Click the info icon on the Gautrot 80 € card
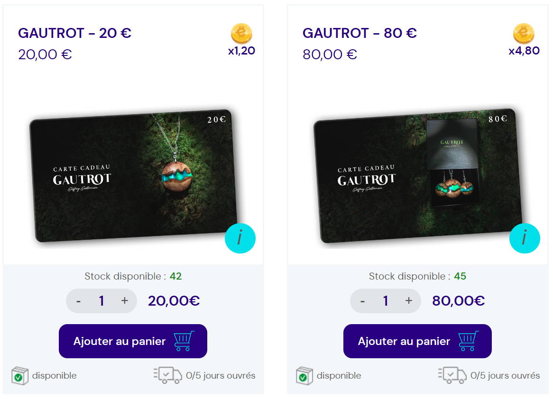 [x=525, y=238]
